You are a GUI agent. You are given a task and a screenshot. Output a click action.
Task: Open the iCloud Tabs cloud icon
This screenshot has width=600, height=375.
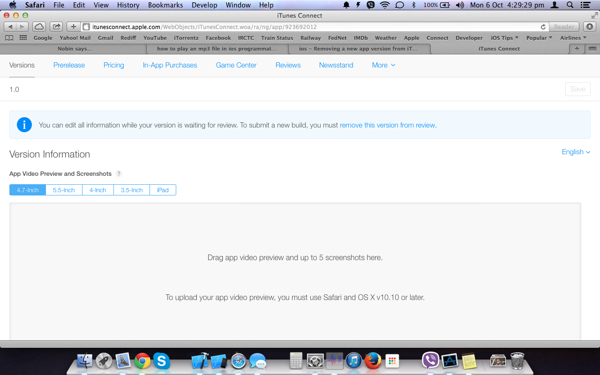[x=39, y=27]
